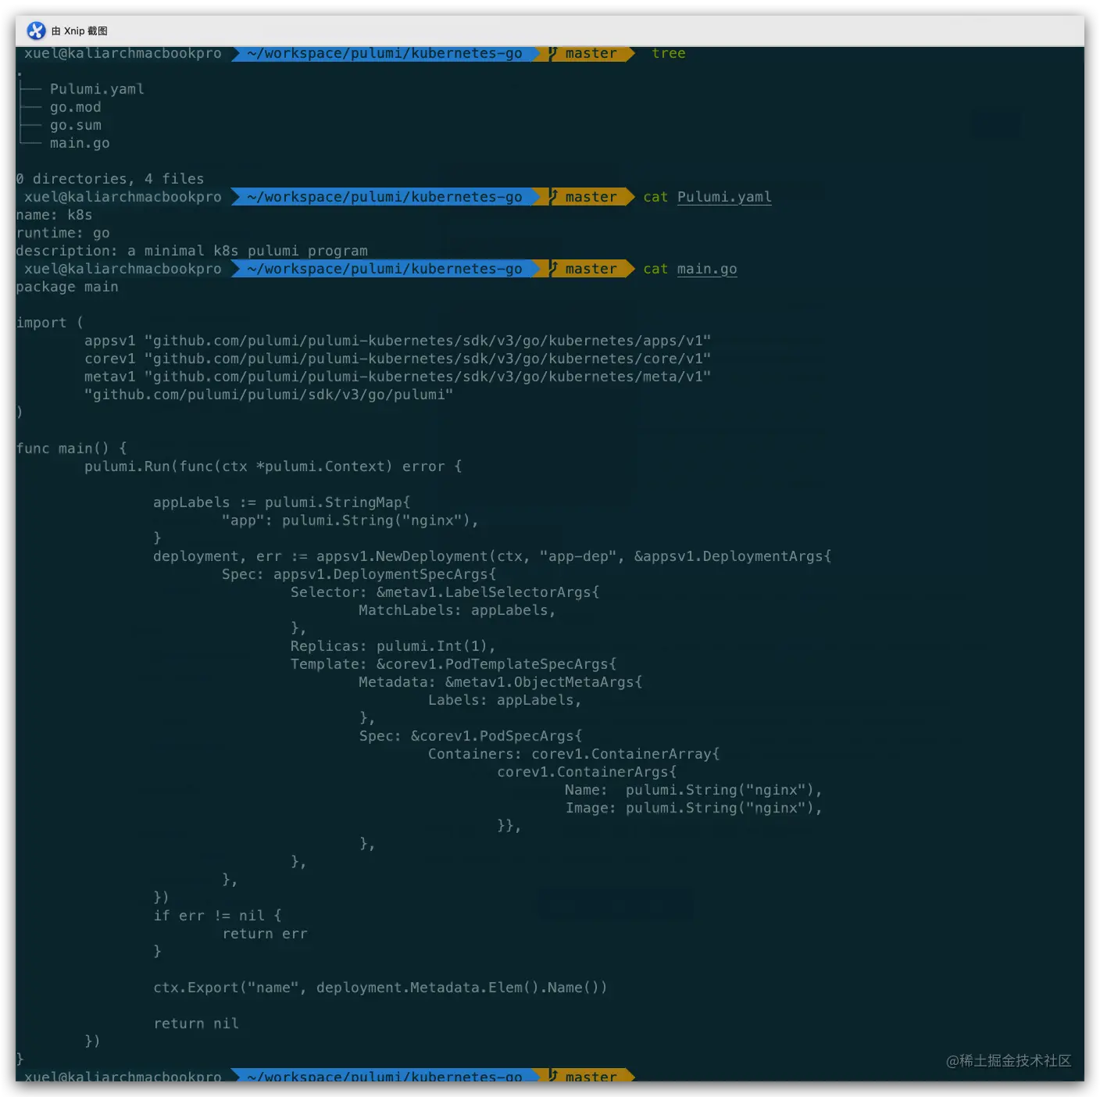Viewport: 1100px width, 1097px height.
Task: Click the 'cat' command before Pulumi.yaml
Action: click(x=655, y=197)
